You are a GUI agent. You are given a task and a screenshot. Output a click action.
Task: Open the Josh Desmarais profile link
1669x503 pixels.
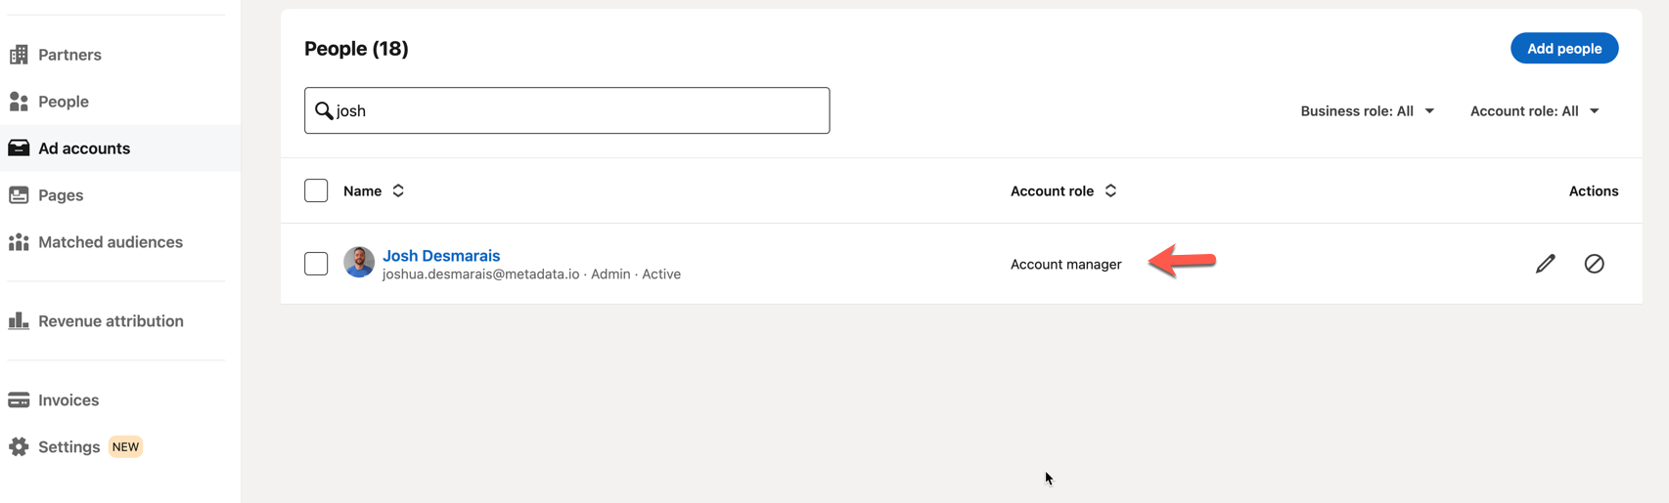pos(441,256)
